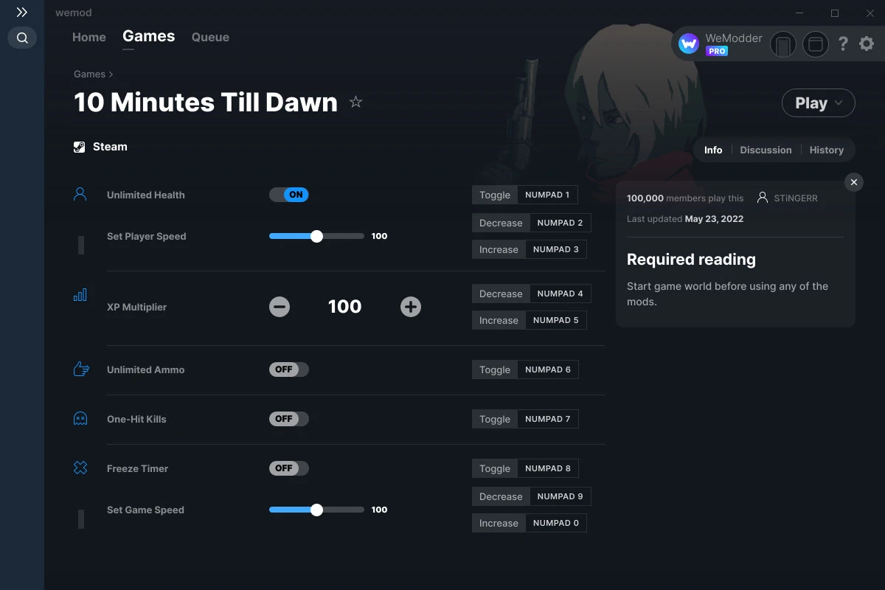885x590 pixels.
Task: Enable the One-Hit Kills mod
Action: [288, 418]
